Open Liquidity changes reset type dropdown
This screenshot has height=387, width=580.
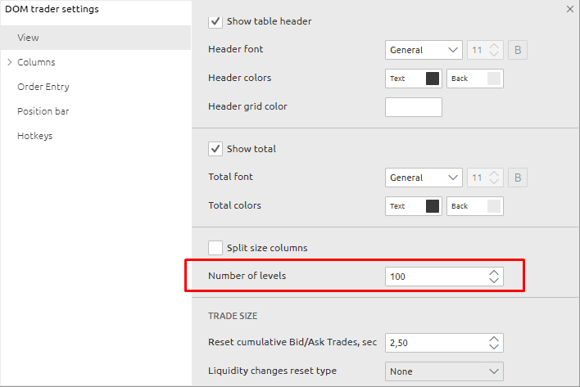[444, 371]
